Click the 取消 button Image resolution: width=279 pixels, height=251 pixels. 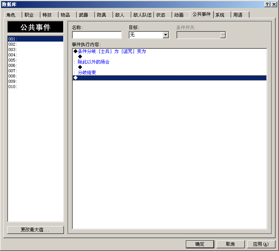pyautogui.click(x=231, y=244)
